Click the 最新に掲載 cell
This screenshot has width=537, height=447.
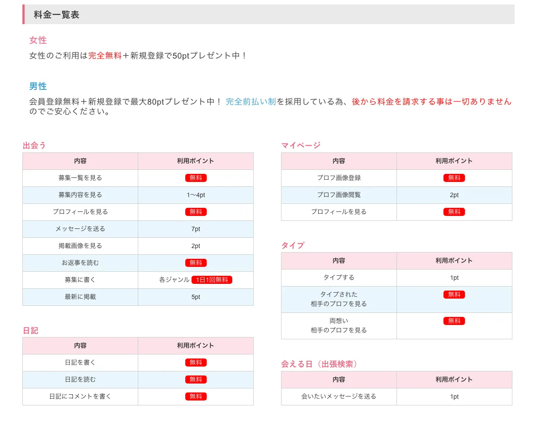pos(80,297)
